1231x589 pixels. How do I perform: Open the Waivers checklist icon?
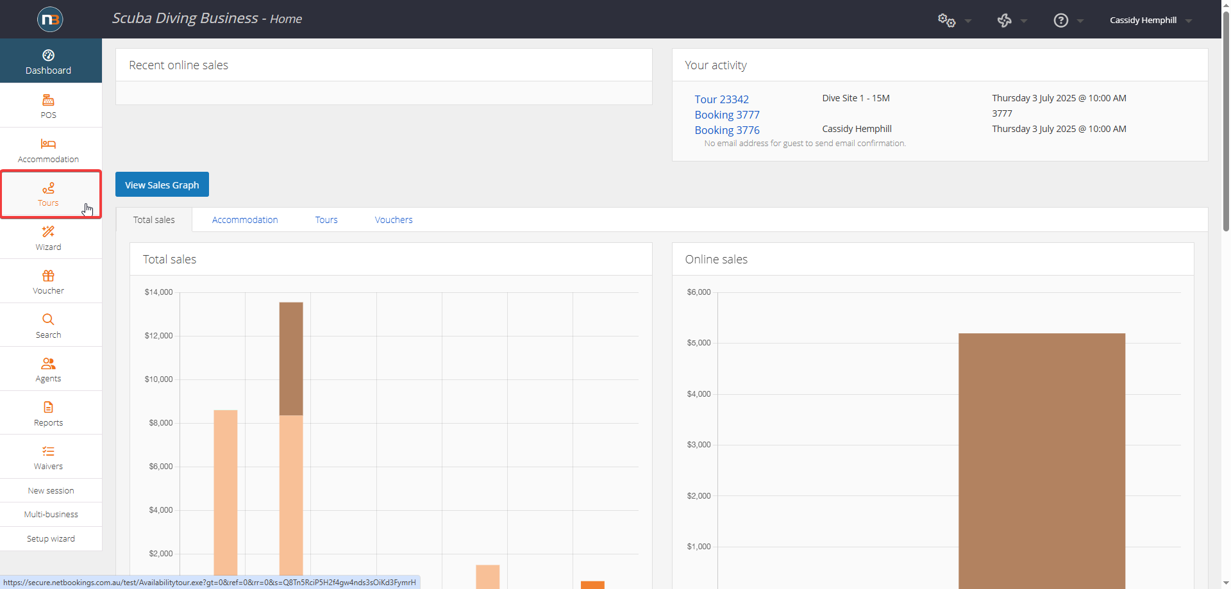point(48,451)
